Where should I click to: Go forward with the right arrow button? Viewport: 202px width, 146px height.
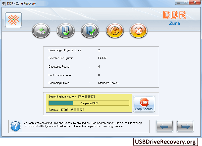click(185, 126)
